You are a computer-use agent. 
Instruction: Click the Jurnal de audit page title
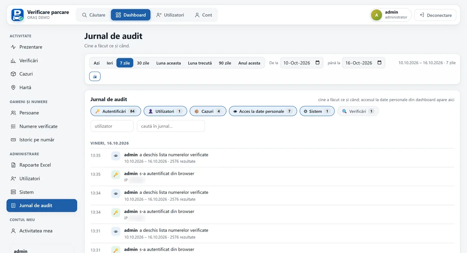(113, 36)
